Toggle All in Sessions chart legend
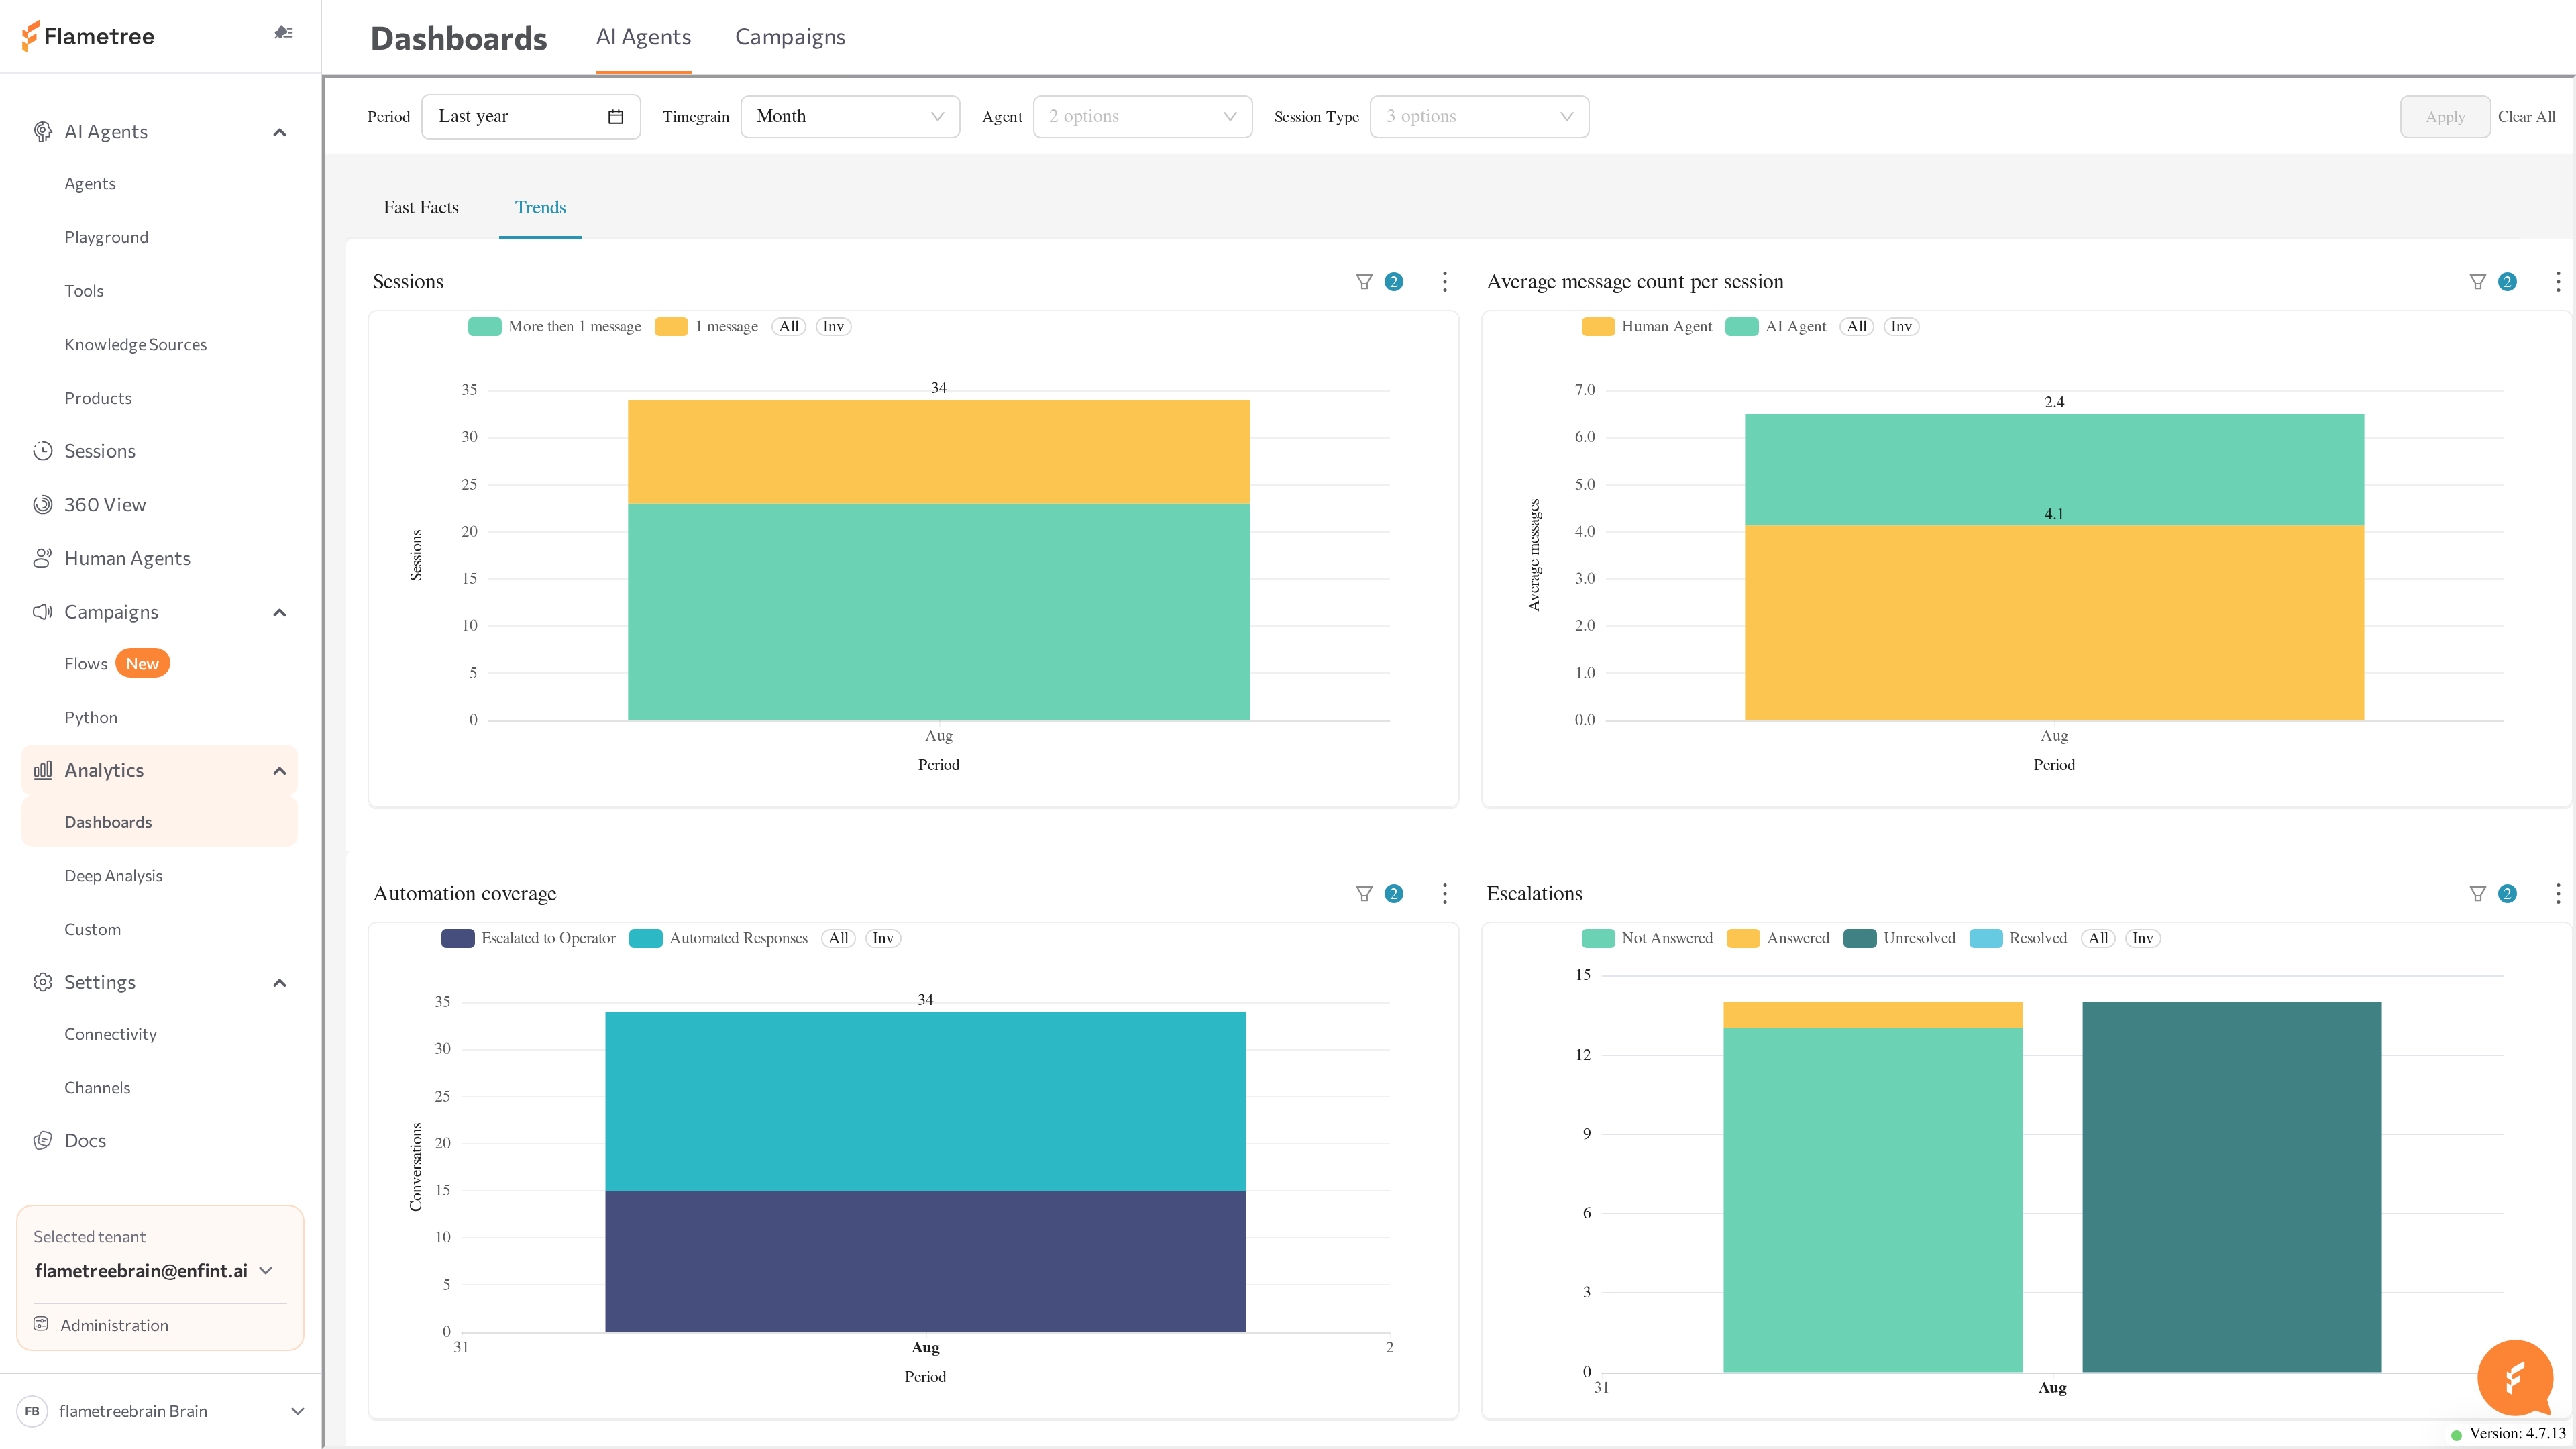This screenshot has height=1449, width=2576. (789, 327)
